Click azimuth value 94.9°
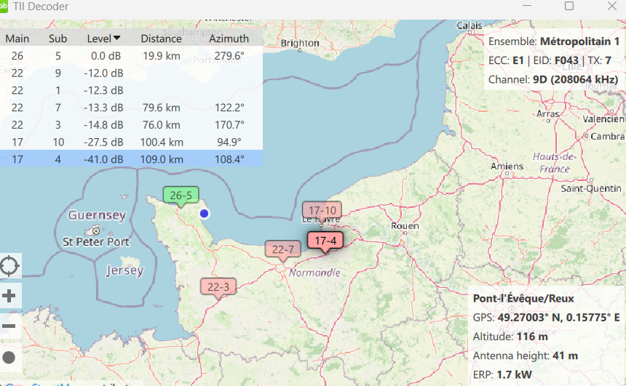 pos(229,142)
